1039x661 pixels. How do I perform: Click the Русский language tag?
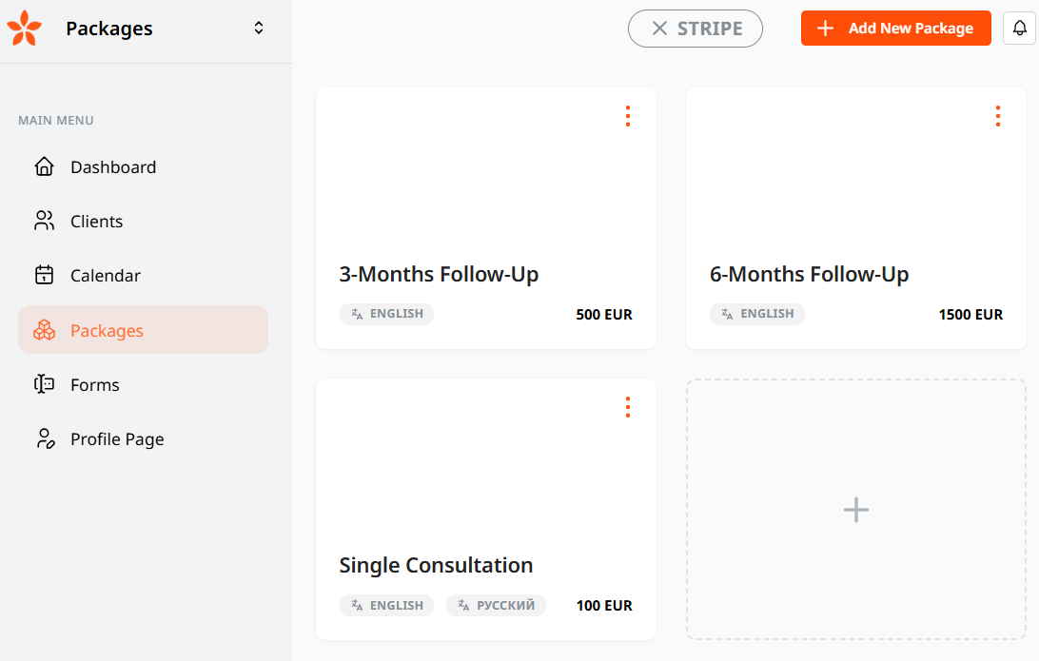coord(497,606)
